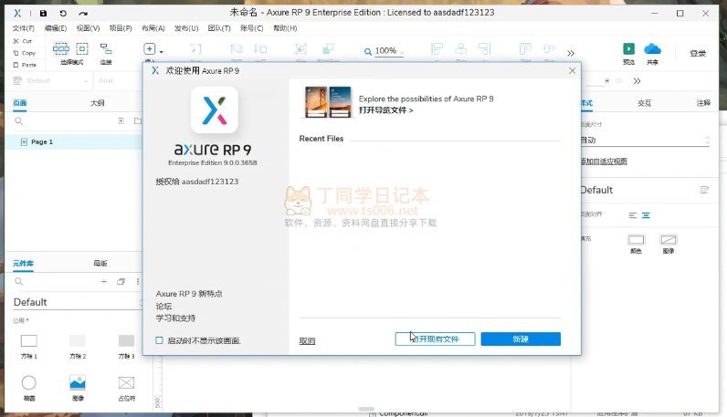This screenshot has width=727, height=417.
Task: Select the contained selection mode icon
Action: click(x=82, y=48)
